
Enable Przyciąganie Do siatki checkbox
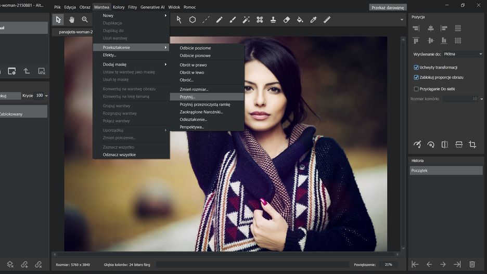[416, 89]
